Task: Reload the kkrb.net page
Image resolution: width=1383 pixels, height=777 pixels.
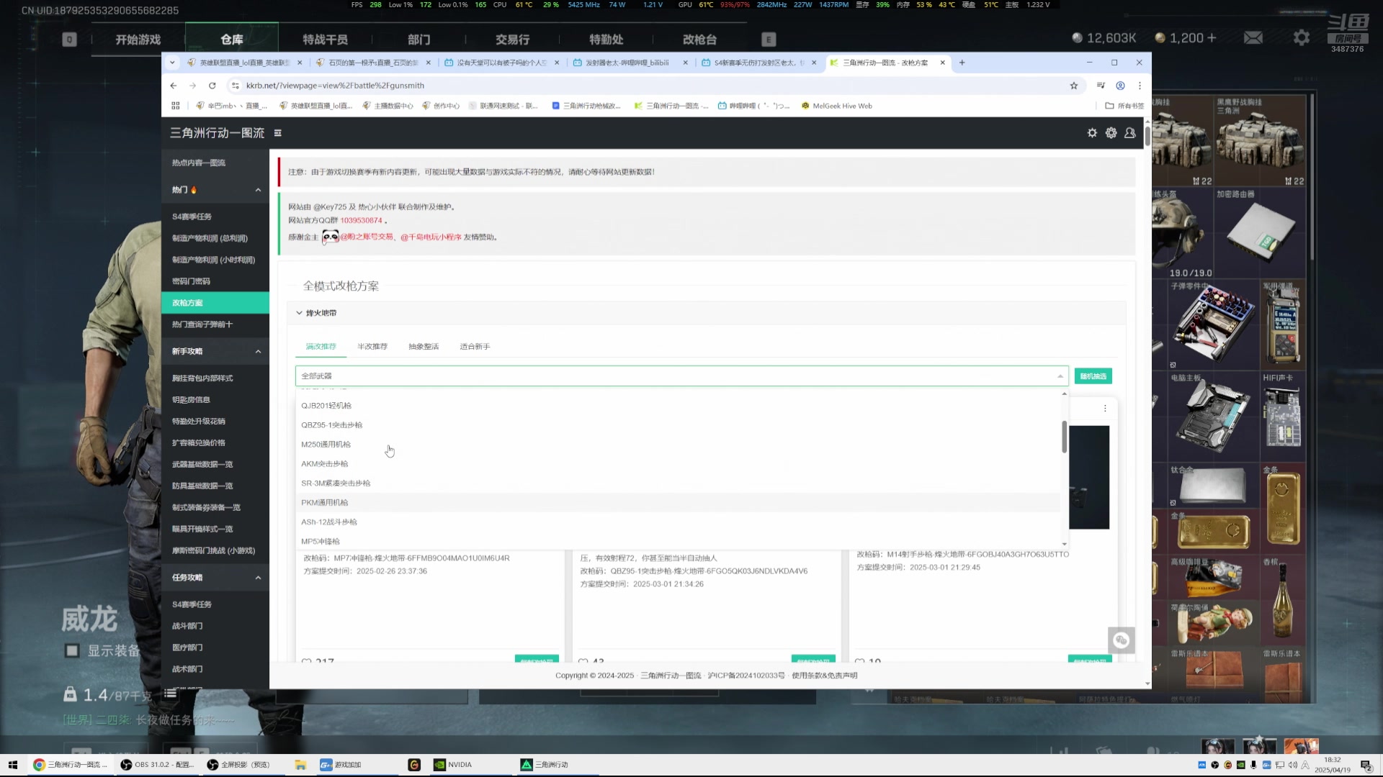Action: pyautogui.click(x=212, y=86)
